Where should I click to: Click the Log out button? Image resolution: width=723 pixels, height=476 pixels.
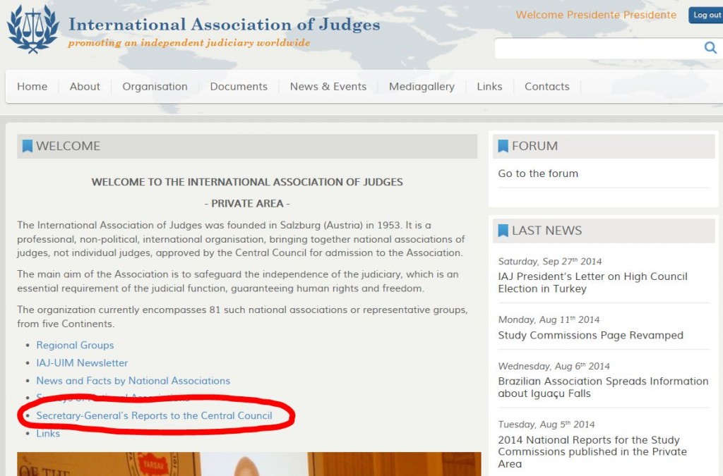tap(706, 16)
